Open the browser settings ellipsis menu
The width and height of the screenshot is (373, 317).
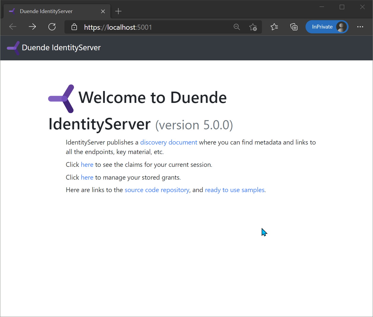[x=360, y=27]
